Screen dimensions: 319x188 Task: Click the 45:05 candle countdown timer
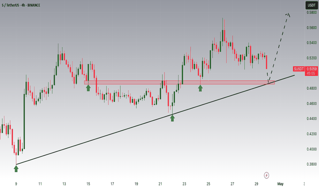[x=311, y=73]
